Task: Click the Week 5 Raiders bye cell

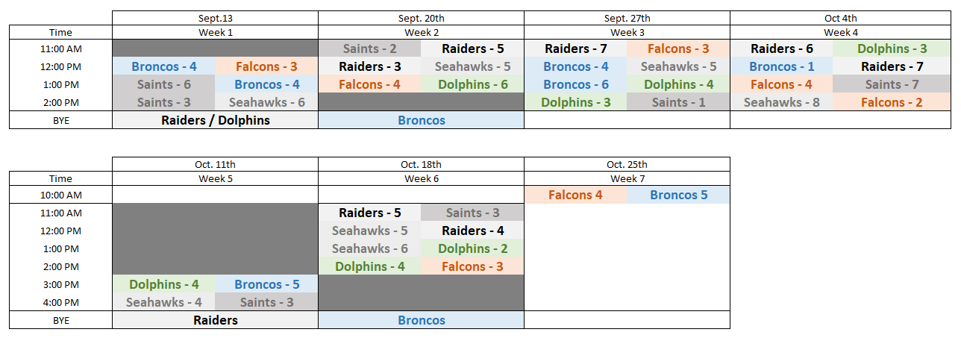Action: pos(215,320)
